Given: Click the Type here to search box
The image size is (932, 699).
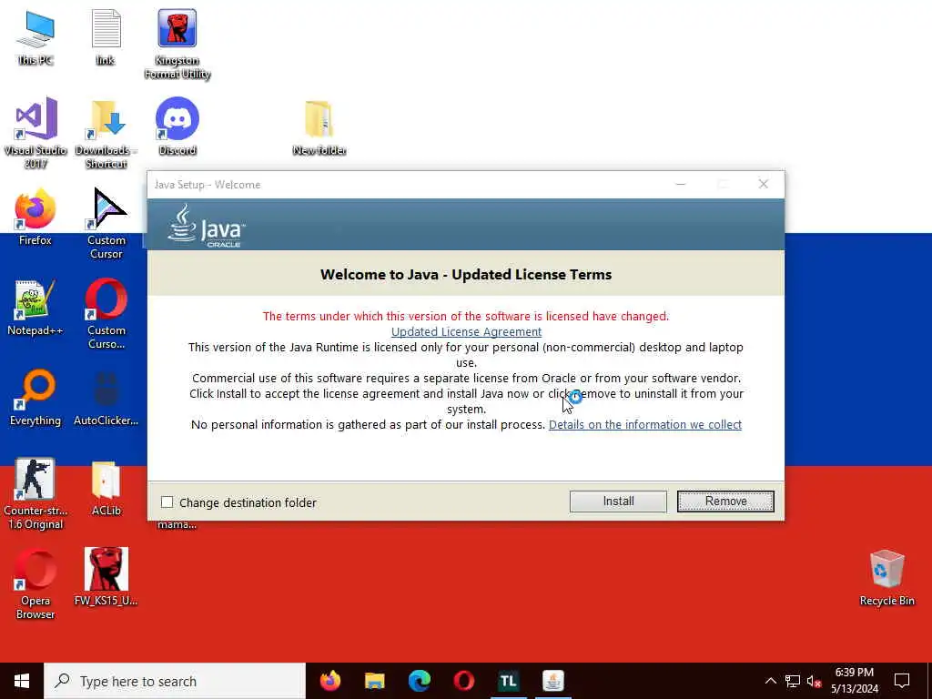Looking at the screenshot, I should pos(175,681).
